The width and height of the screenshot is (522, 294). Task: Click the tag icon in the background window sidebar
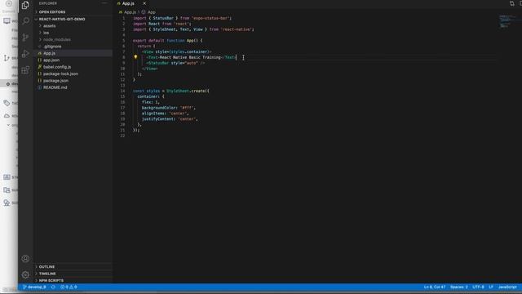point(7,103)
